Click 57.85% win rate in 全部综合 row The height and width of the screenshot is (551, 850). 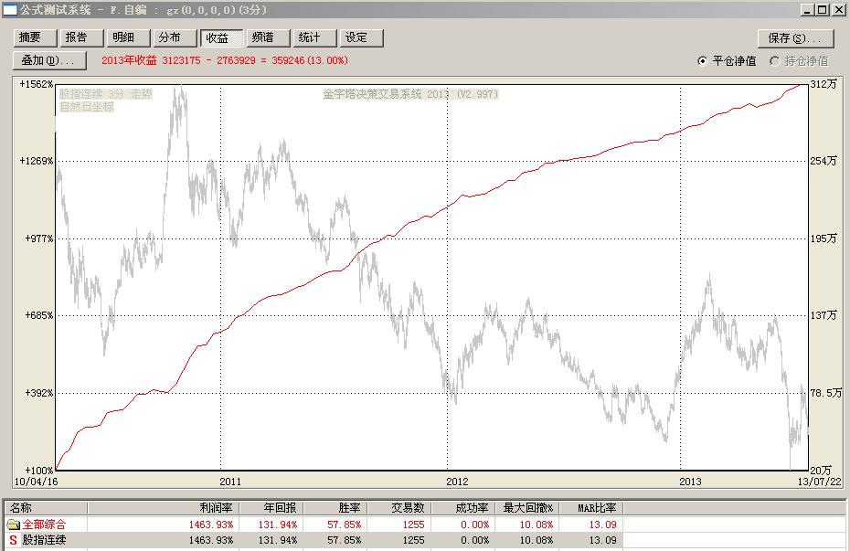pyautogui.click(x=345, y=525)
